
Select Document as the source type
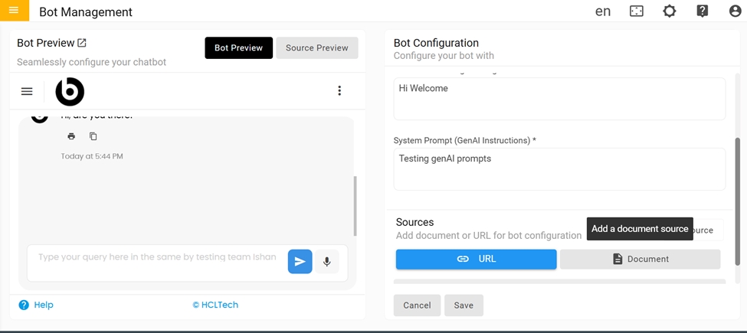point(640,259)
